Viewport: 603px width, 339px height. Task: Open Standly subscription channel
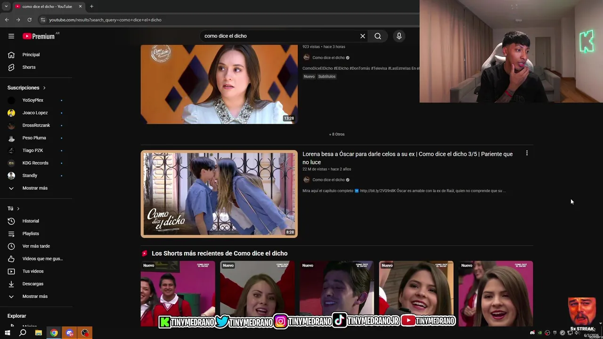[30, 176]
